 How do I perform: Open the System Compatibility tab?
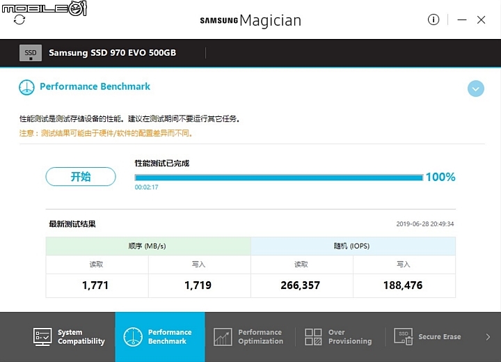point(69,337)
